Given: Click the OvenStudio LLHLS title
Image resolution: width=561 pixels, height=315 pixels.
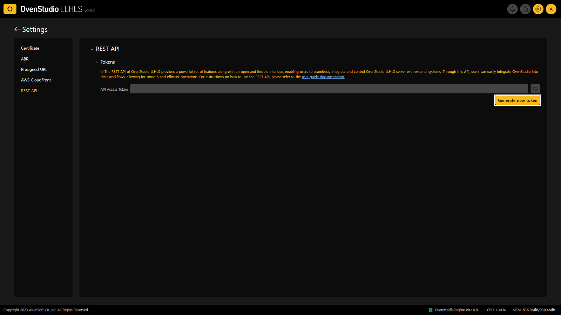Looking at the screenshot, I should coord(51,9).
